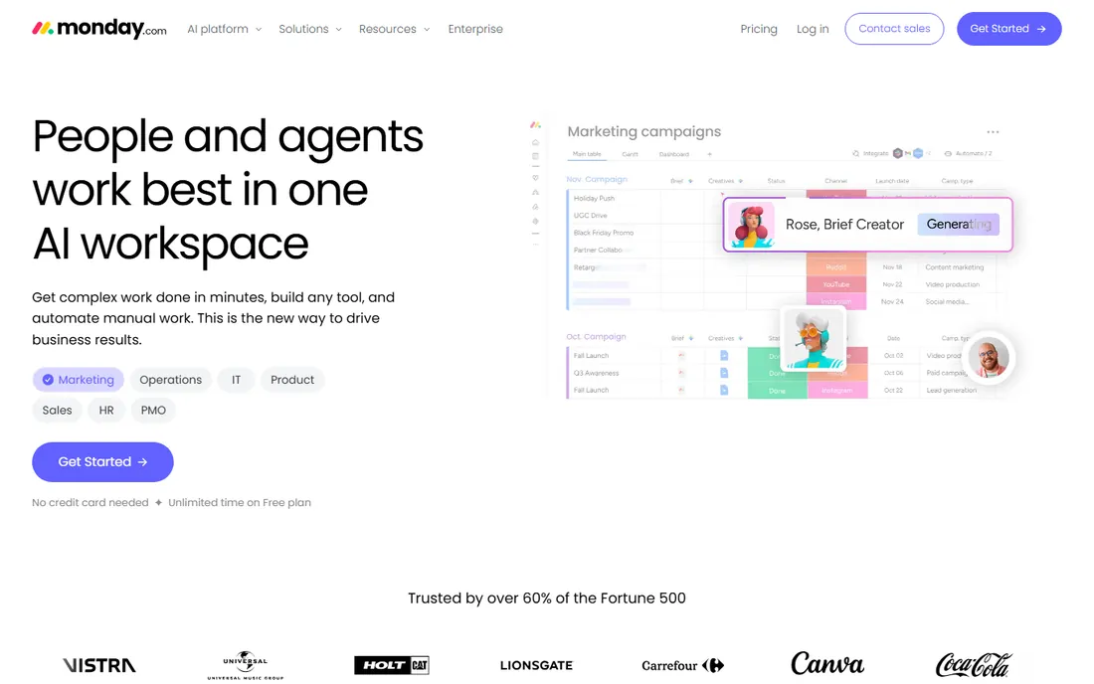Click the UGC Drive row name
The width and height of the screenshot is (1094, 684).
point(590,216)
